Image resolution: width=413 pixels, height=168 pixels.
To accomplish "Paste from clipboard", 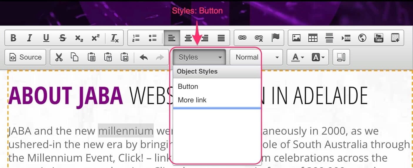I will [x=91, y=57].
